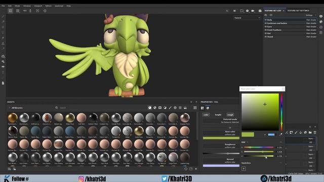Add a paint layer brush icon
324x182 pixels.
[296, 132]
